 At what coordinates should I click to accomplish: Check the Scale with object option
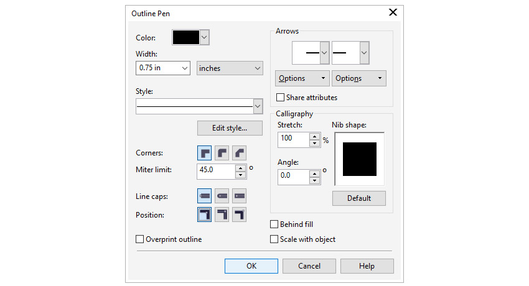tap(274, 239)
